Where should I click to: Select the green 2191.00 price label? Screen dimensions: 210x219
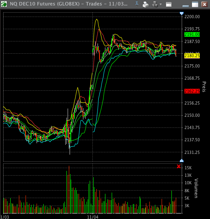[192, 34]
